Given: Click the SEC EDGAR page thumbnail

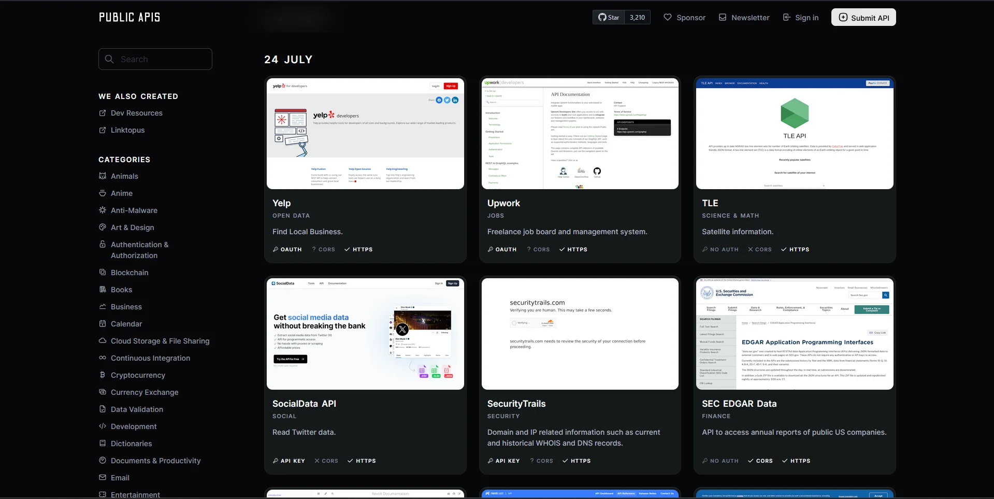Looking at the screenshot, I should point(795,334).
